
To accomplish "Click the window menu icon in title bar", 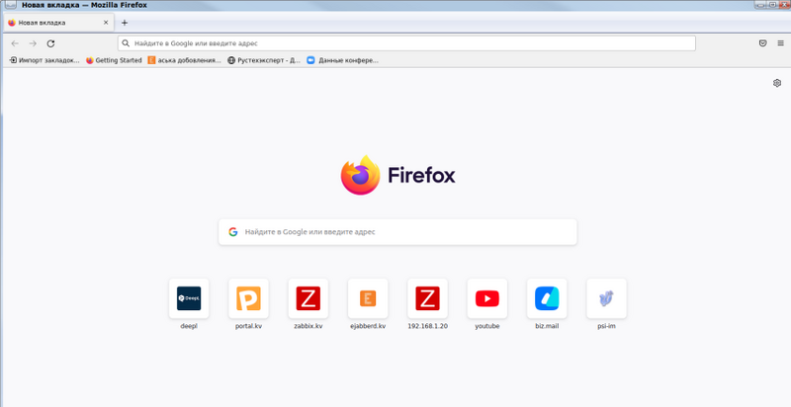I will pyautogui.click(x=10, y=5).
